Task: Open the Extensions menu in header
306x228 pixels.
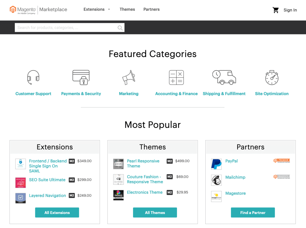Action: [x=94, y=9]
